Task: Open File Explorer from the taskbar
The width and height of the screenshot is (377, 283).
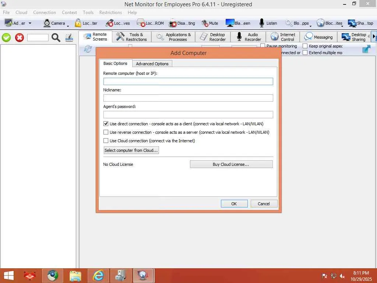Action: coord(75,276)
